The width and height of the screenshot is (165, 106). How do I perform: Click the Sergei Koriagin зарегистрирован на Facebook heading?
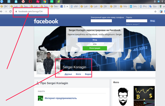pyautogui.click(x=95, y=30)
